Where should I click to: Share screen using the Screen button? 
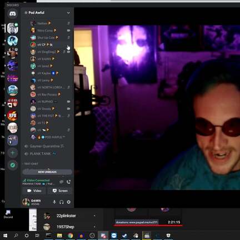(60, 191)
